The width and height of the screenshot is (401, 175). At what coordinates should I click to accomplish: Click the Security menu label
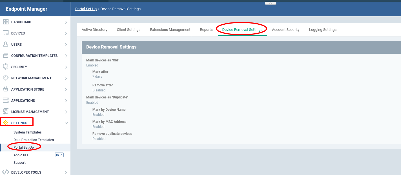pos(19,67)
